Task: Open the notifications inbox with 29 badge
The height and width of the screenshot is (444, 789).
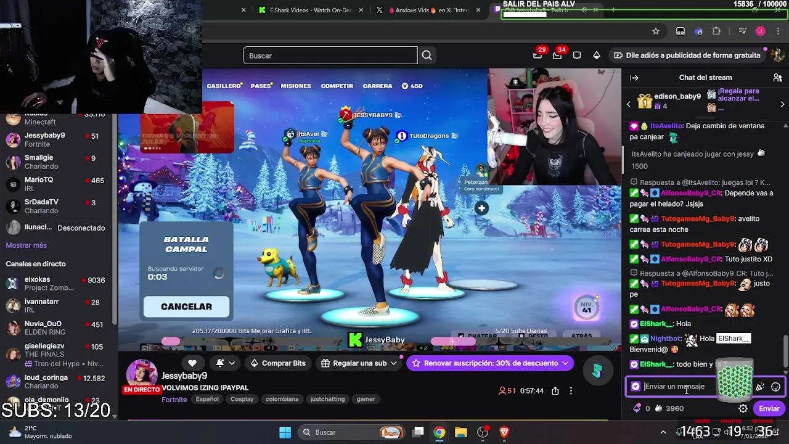Action: [538, 55]
